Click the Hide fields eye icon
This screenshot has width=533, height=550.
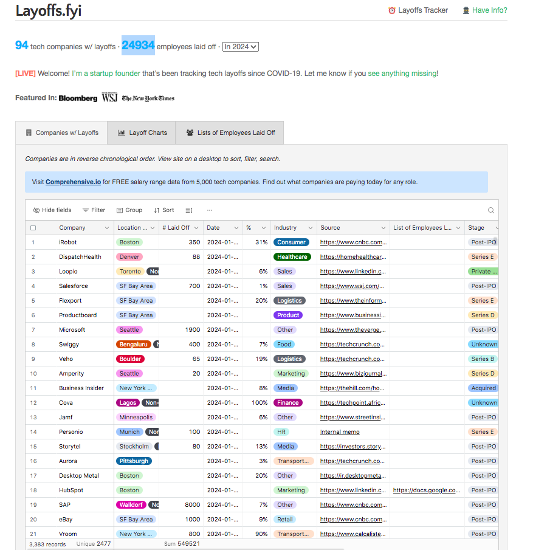(36, 210)
